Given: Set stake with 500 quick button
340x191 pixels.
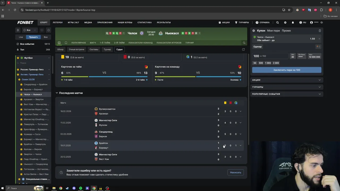Looking at the screenshot, I should click(x=261, y=63).
